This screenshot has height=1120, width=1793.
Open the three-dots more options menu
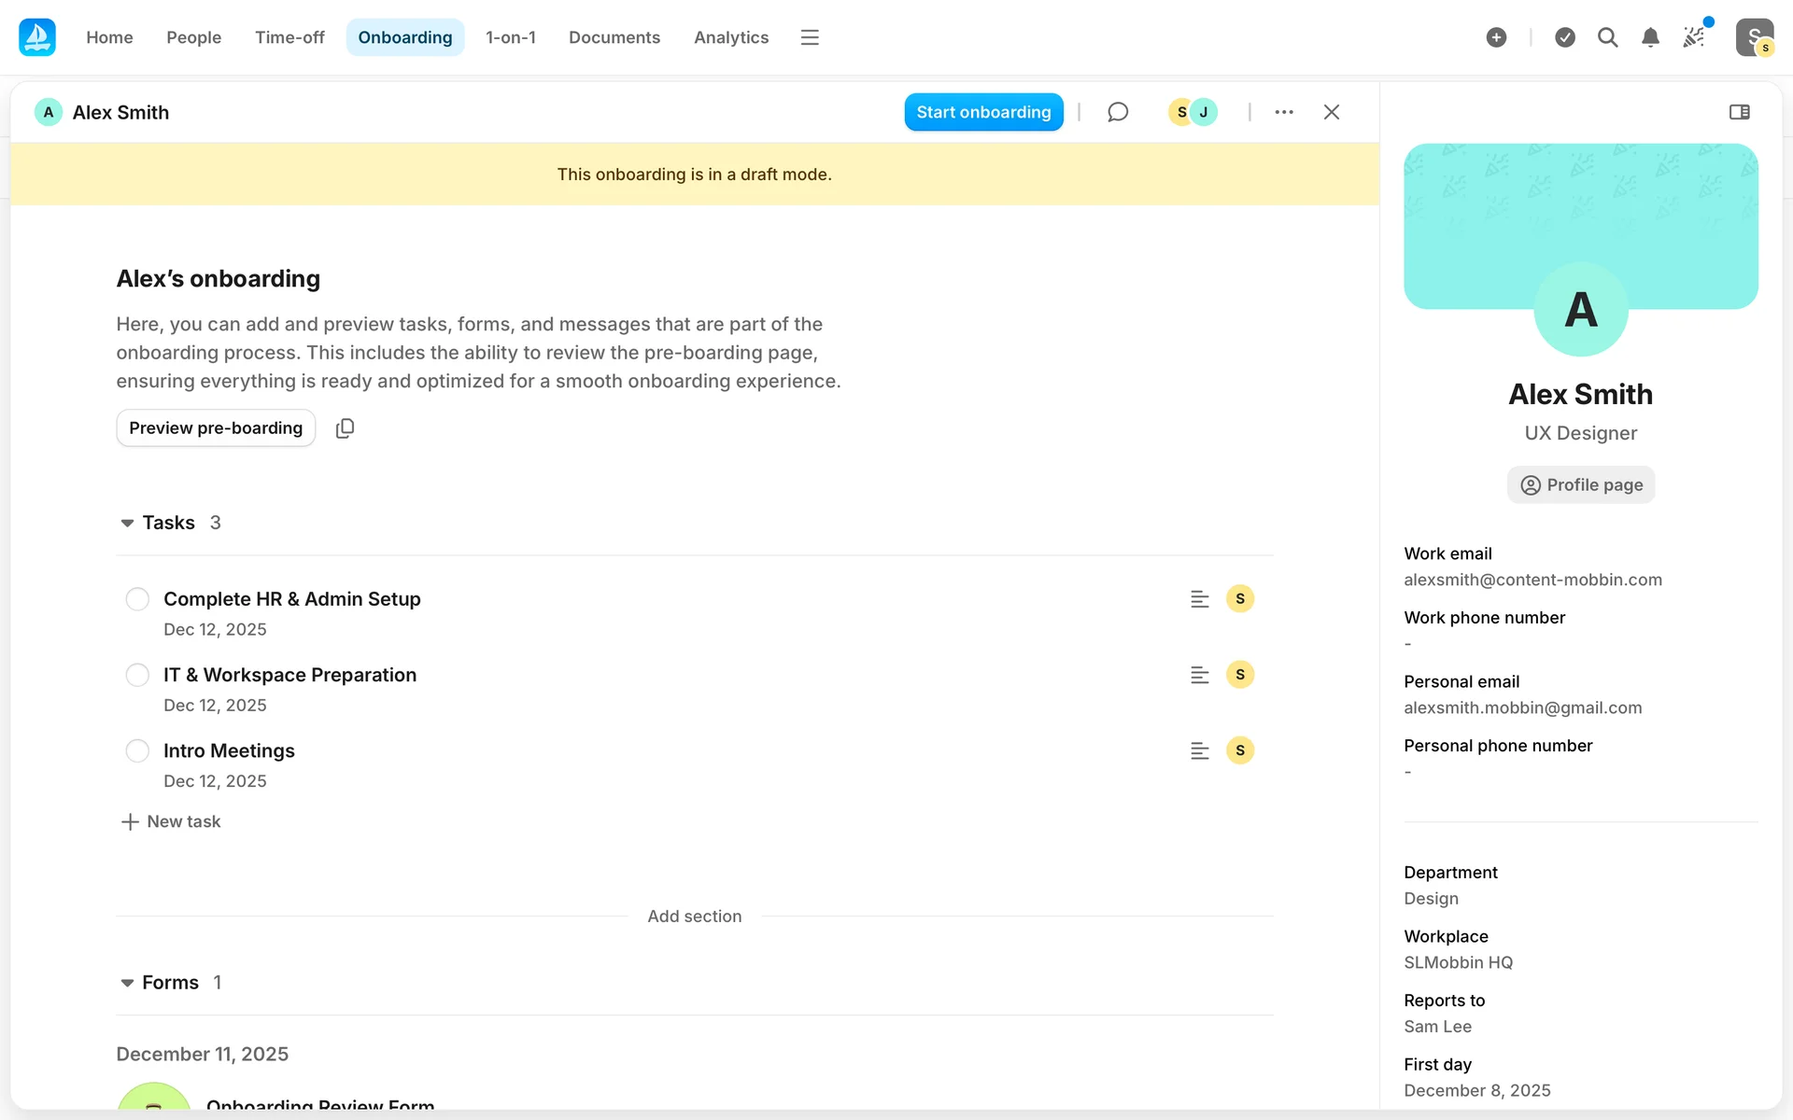[x=1284, y=112]
